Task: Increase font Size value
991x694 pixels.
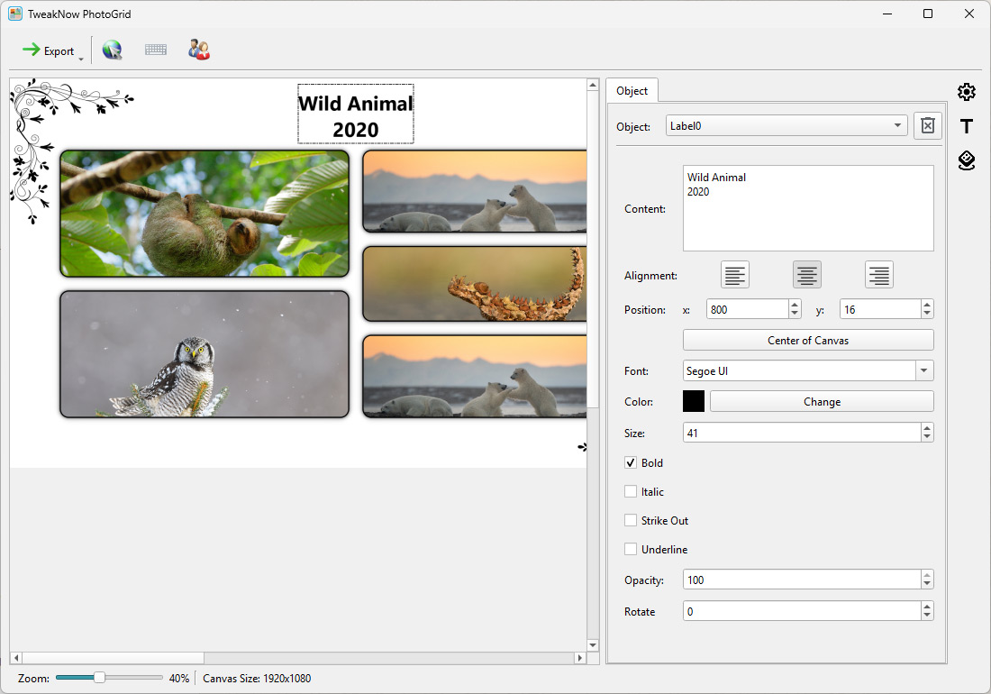Action: click(x=927, y=428)
